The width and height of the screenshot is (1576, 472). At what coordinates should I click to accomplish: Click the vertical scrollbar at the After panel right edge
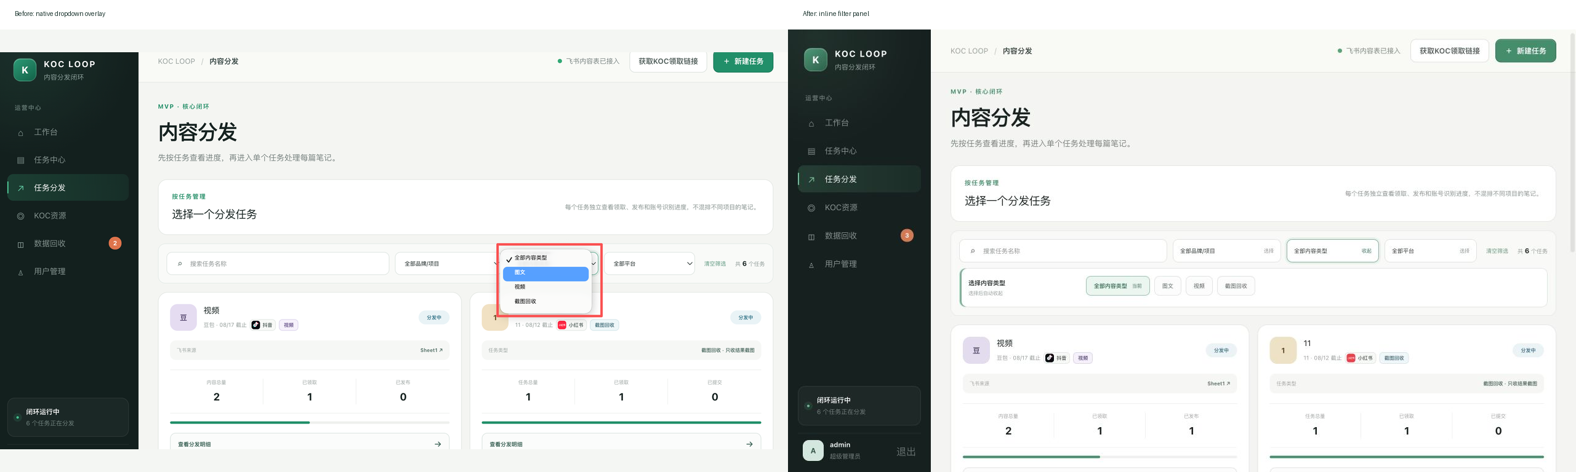click(1572, 143)
